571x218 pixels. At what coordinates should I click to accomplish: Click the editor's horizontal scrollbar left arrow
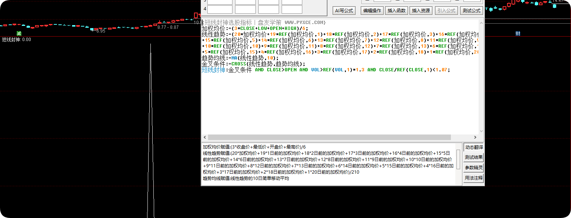[x=204, y=137]
